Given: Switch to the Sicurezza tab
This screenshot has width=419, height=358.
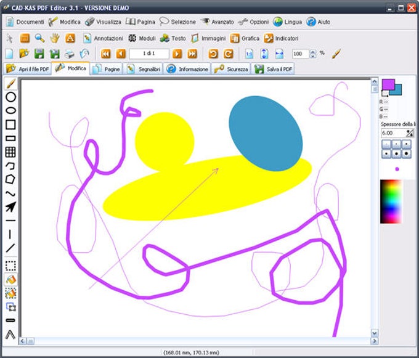Looking at the screenshot, I should click(231, 69).
